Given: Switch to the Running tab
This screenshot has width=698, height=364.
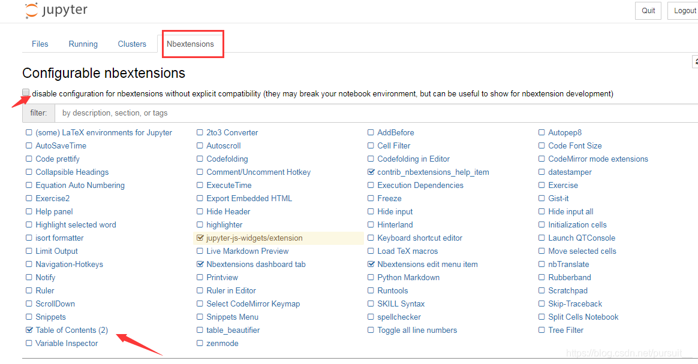Looking at the screenshot, I should 83,44.
